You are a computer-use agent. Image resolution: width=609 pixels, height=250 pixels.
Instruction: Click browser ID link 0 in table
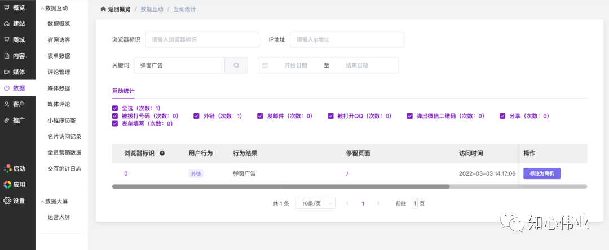pyautogui.click(x=126, y=173)
